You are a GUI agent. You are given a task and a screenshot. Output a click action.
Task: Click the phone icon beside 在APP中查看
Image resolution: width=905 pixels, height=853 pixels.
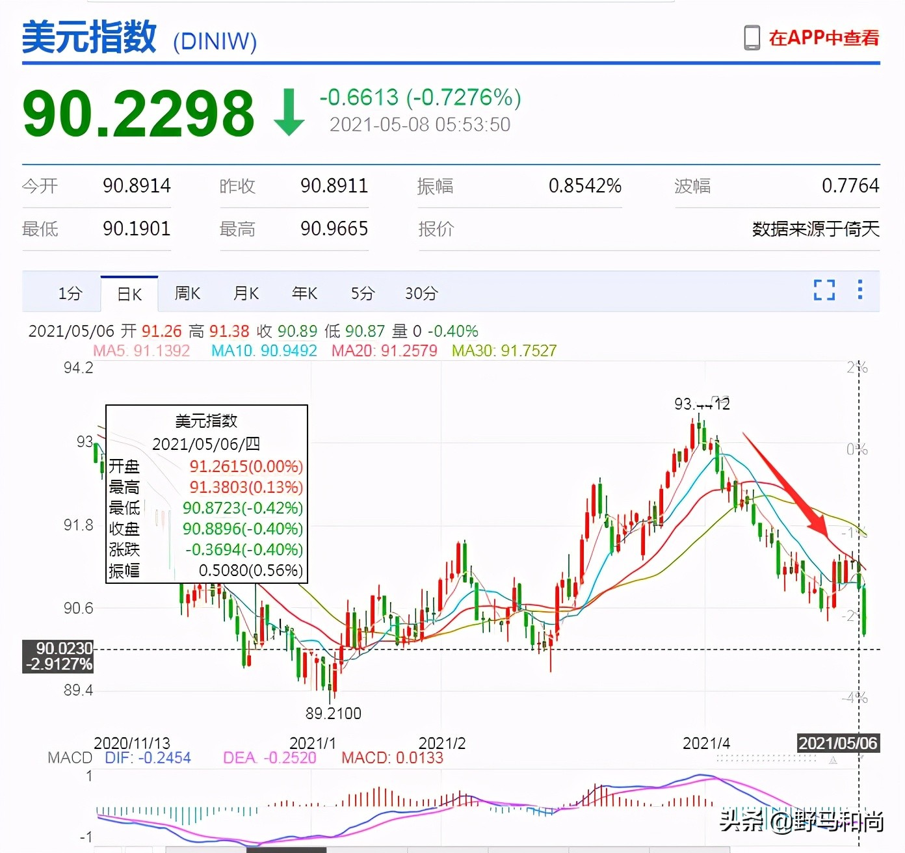click(x=753, y=38)
